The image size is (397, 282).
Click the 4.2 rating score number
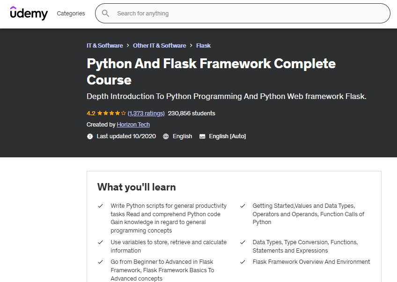click(x=91, y=113)
